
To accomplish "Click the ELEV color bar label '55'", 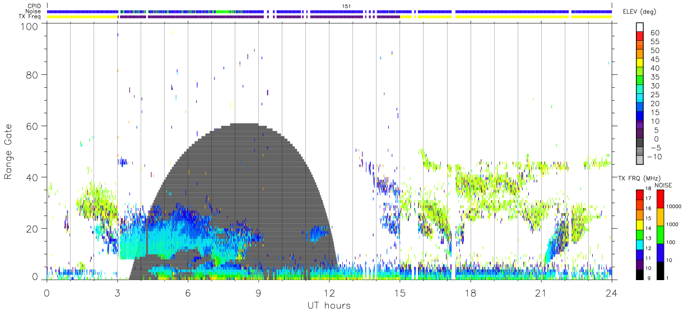I will [654, 42].
